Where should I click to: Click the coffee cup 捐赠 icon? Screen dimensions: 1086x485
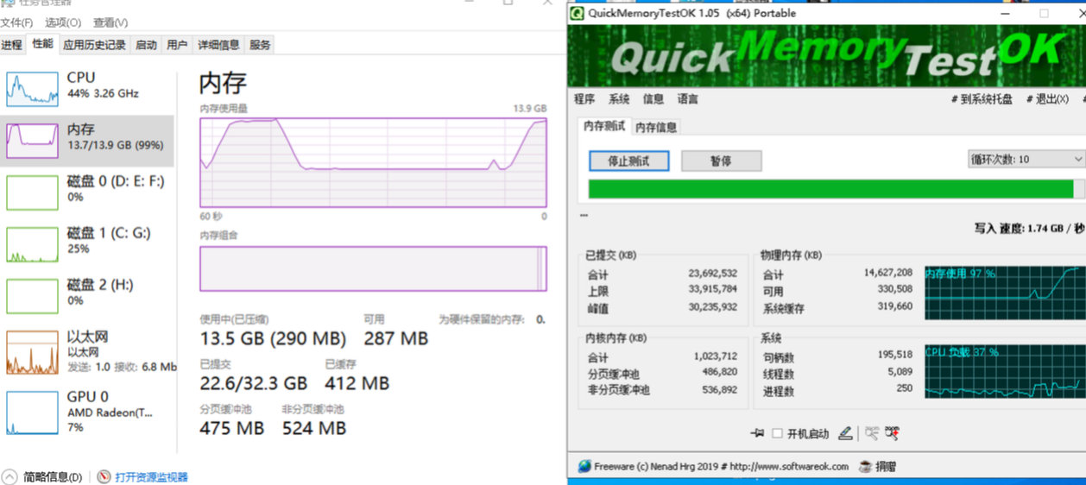point(865,466)
